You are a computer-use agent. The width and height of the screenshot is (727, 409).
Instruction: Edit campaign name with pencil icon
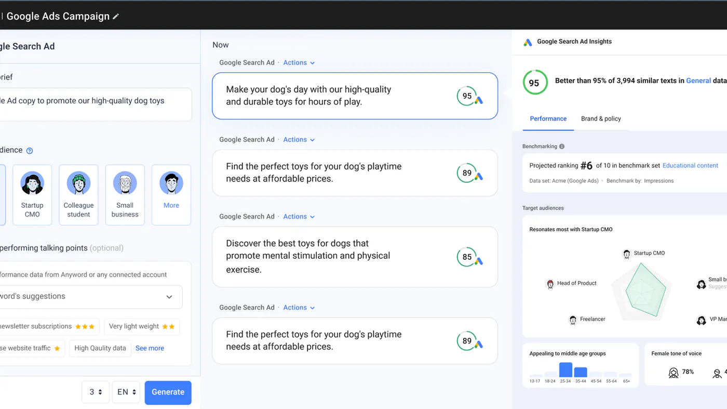[x=116, y=17]
